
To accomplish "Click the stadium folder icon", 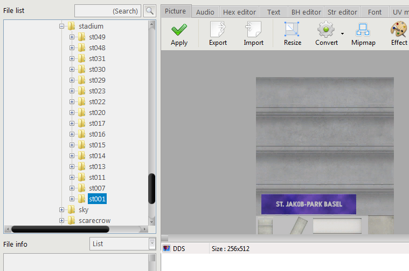I will click(71, 26).
